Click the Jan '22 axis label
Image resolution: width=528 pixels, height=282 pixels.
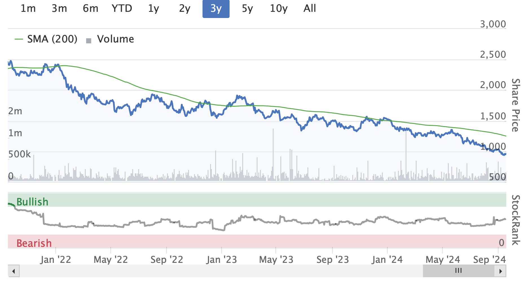pyautogui.click(x=56, y=259)
